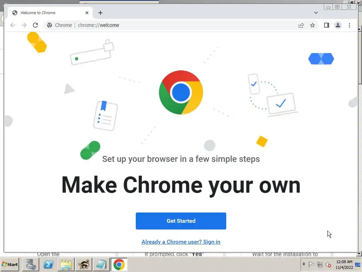The width and height of the screenshot is (362, 272).
Task: Show hidden tray icons
Action: coord(304,264)
